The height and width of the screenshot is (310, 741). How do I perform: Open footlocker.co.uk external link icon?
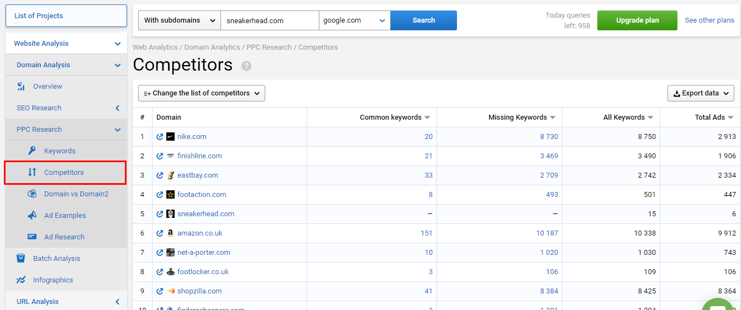click(x=160, y=272)
